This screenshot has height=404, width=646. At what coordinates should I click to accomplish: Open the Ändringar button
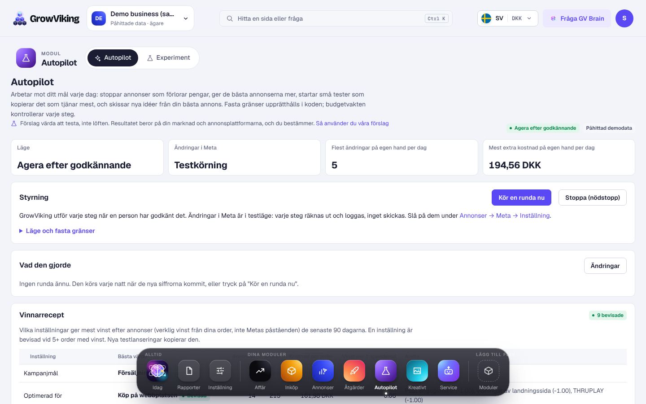click(x=605, y=266)
